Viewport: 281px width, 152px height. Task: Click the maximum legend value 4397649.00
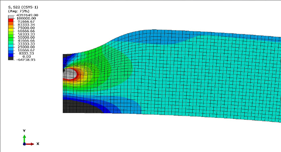coord(27,15)
